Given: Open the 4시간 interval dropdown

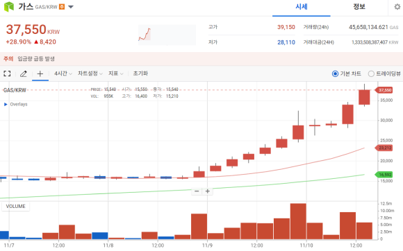Looking at the screenshot, I should (x=63, y=73).
